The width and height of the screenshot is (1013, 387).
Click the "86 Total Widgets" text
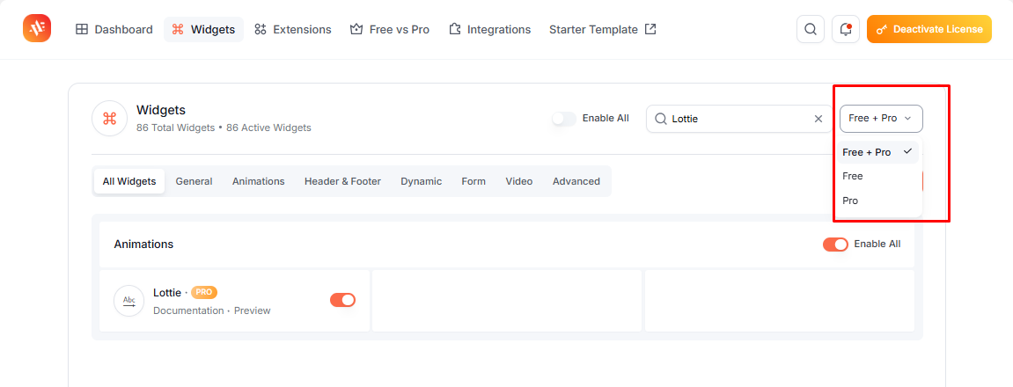tap(176, 128)
